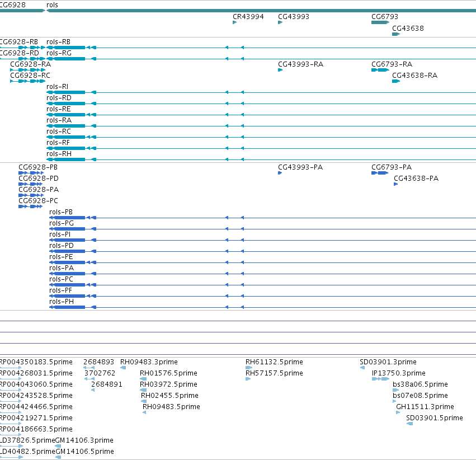
Task: Select the rols-RC transcript label
Action: (59, 131)
